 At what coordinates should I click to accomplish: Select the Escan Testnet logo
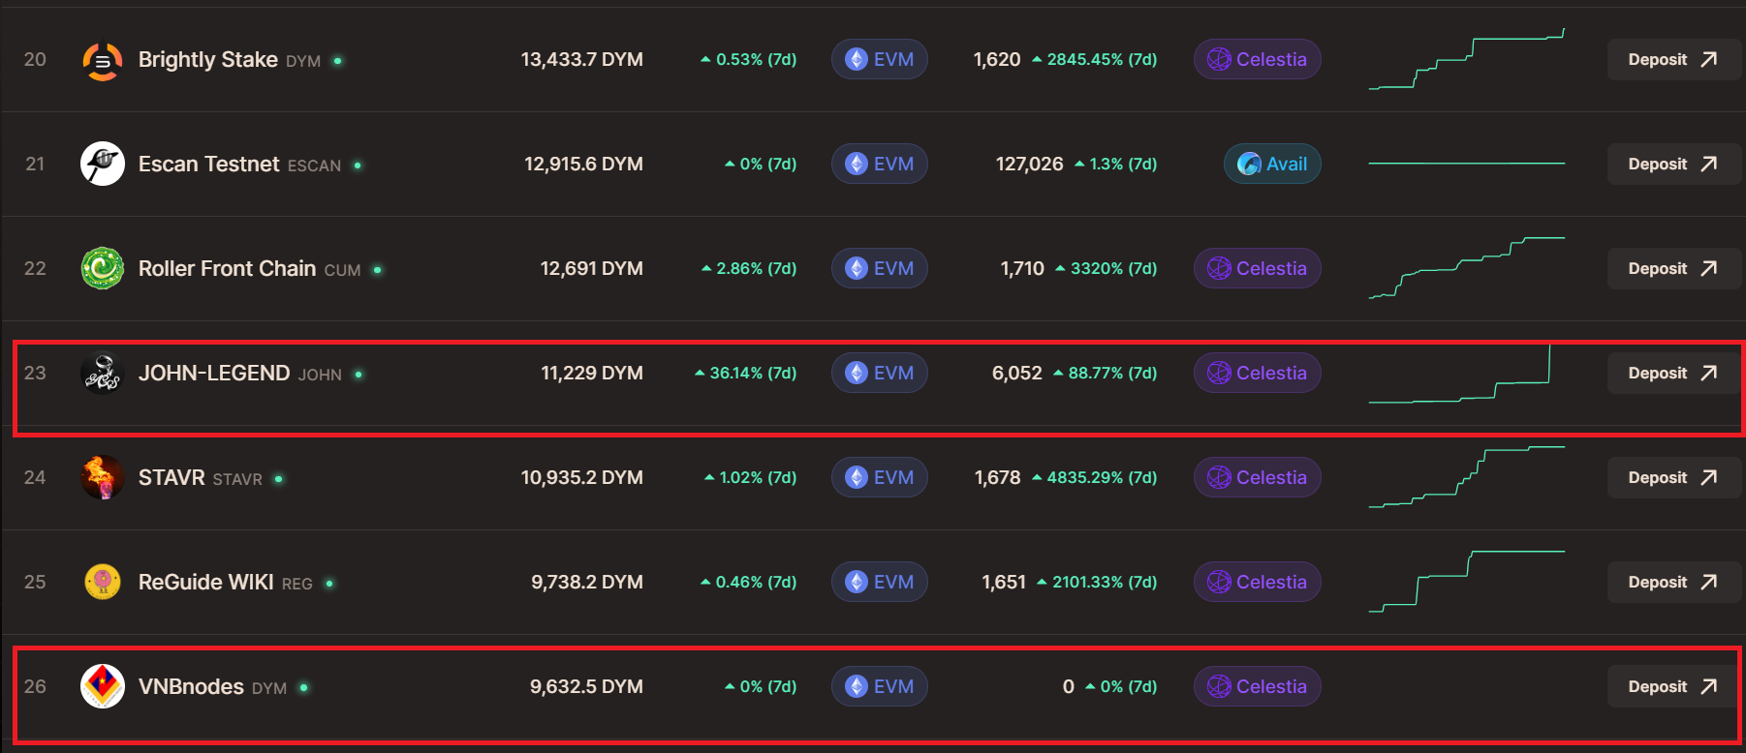[x=102, y=164]
